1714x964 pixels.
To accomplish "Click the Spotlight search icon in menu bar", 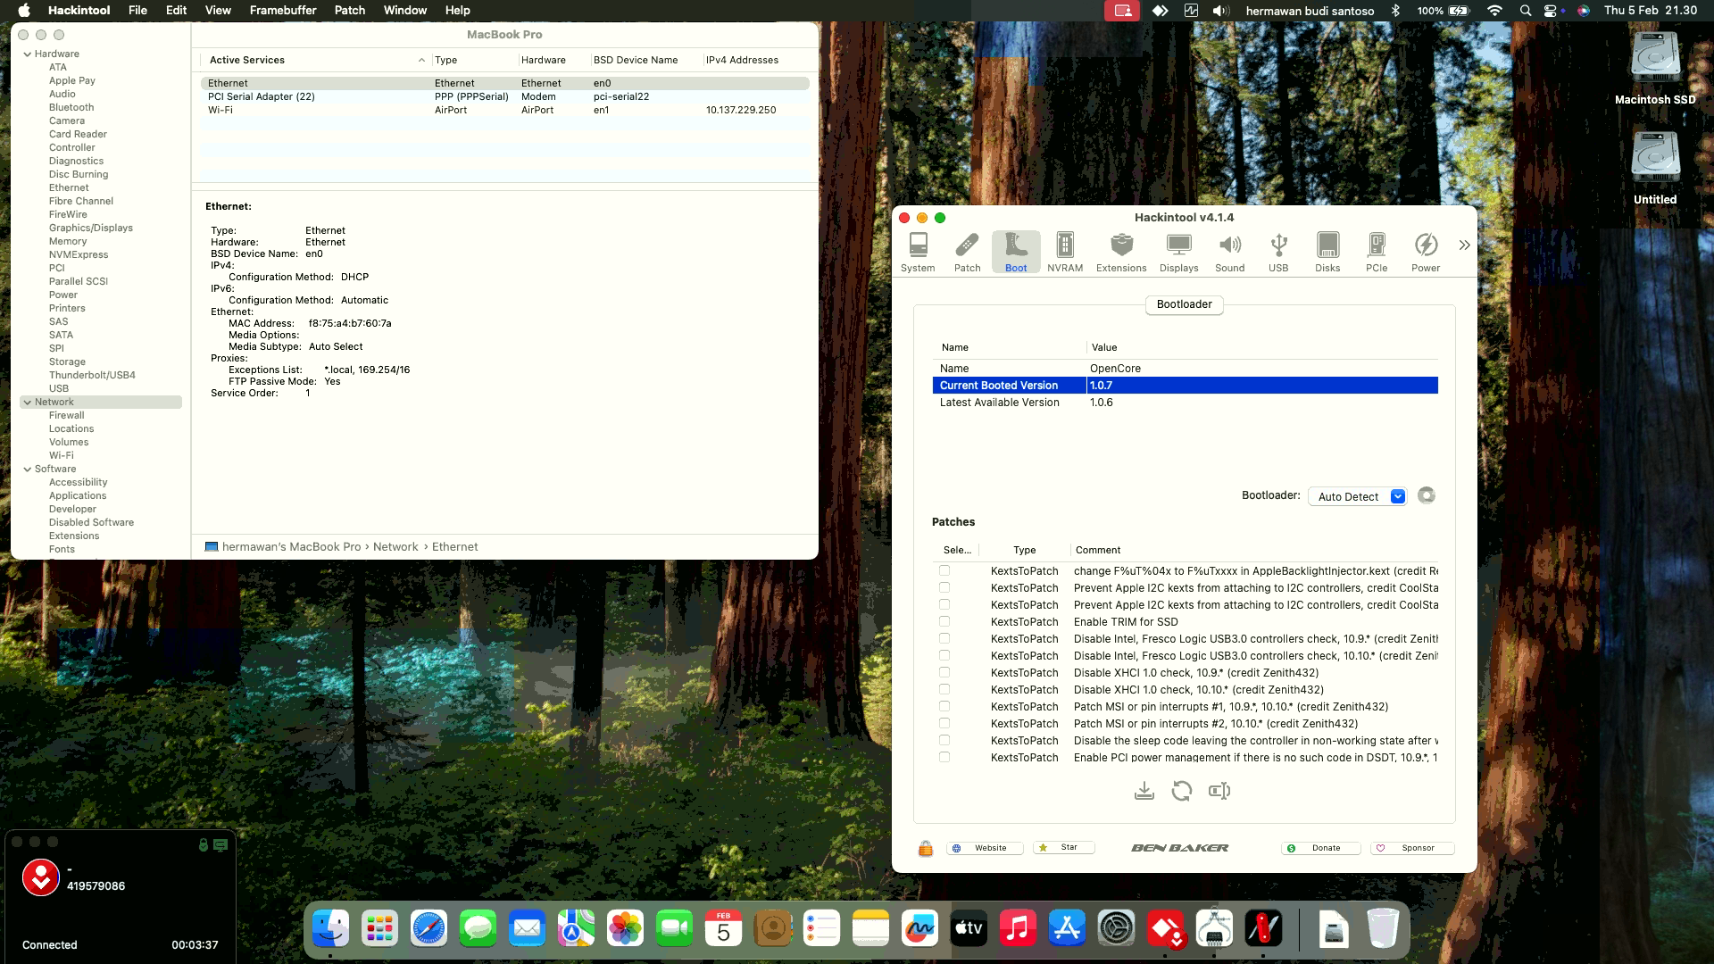I will (x=1526, y=11).
